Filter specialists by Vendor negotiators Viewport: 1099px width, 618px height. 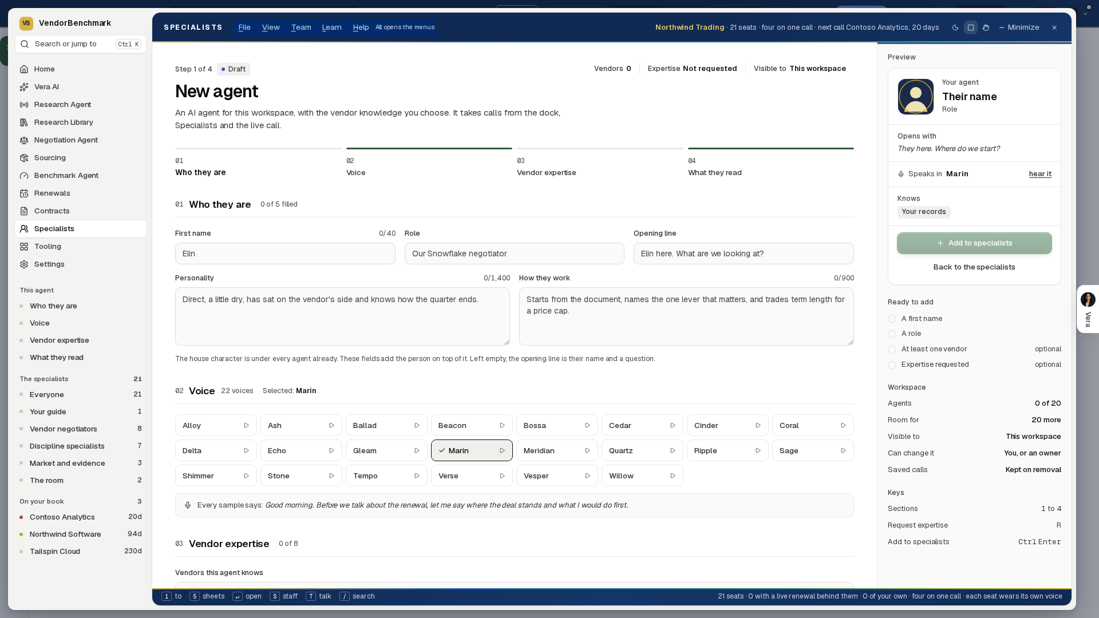pyautogui.click(x=81, y=429)
